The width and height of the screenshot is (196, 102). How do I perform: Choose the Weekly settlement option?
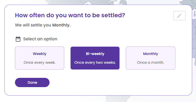[39, 58]
